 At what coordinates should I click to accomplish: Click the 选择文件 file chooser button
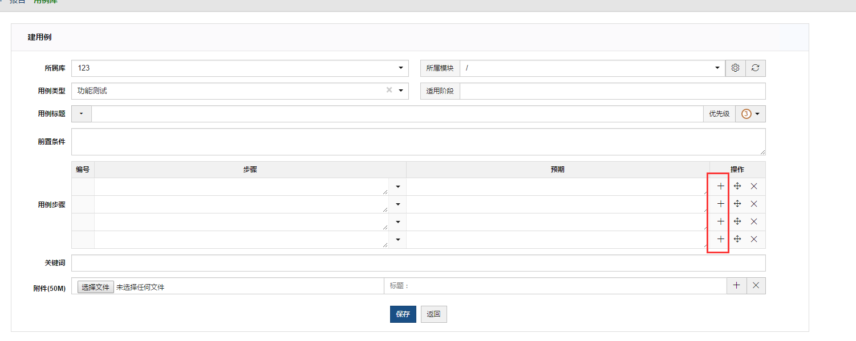tap(96, 287)
